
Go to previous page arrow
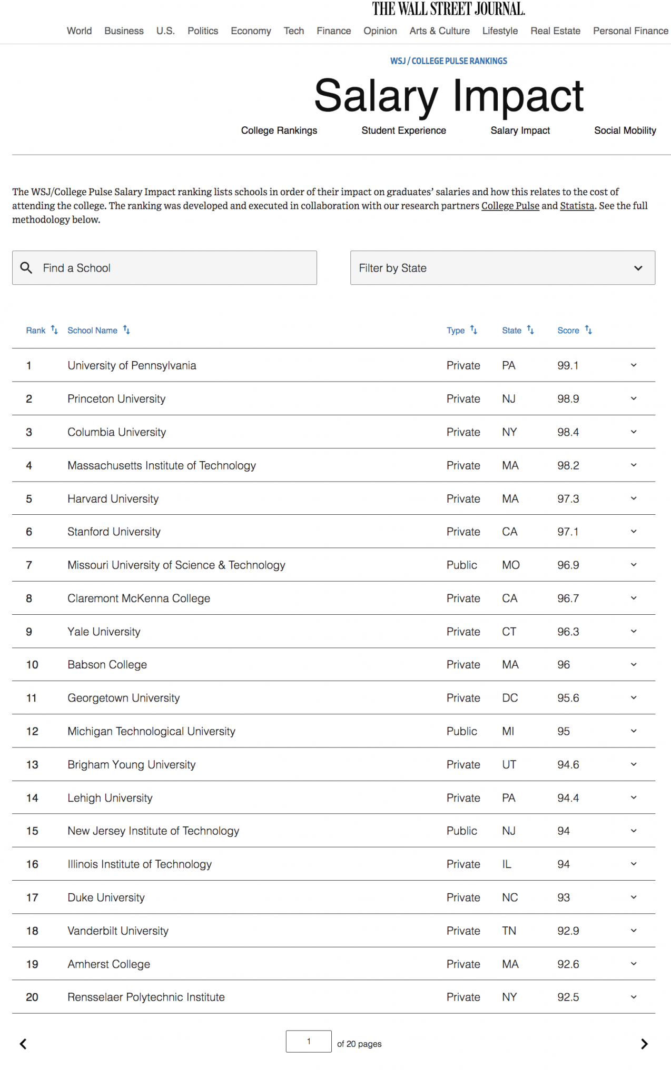pyautogui.click(x=23, y=1044)
